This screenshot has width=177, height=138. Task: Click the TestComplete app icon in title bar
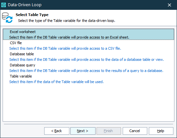[4, 5]
